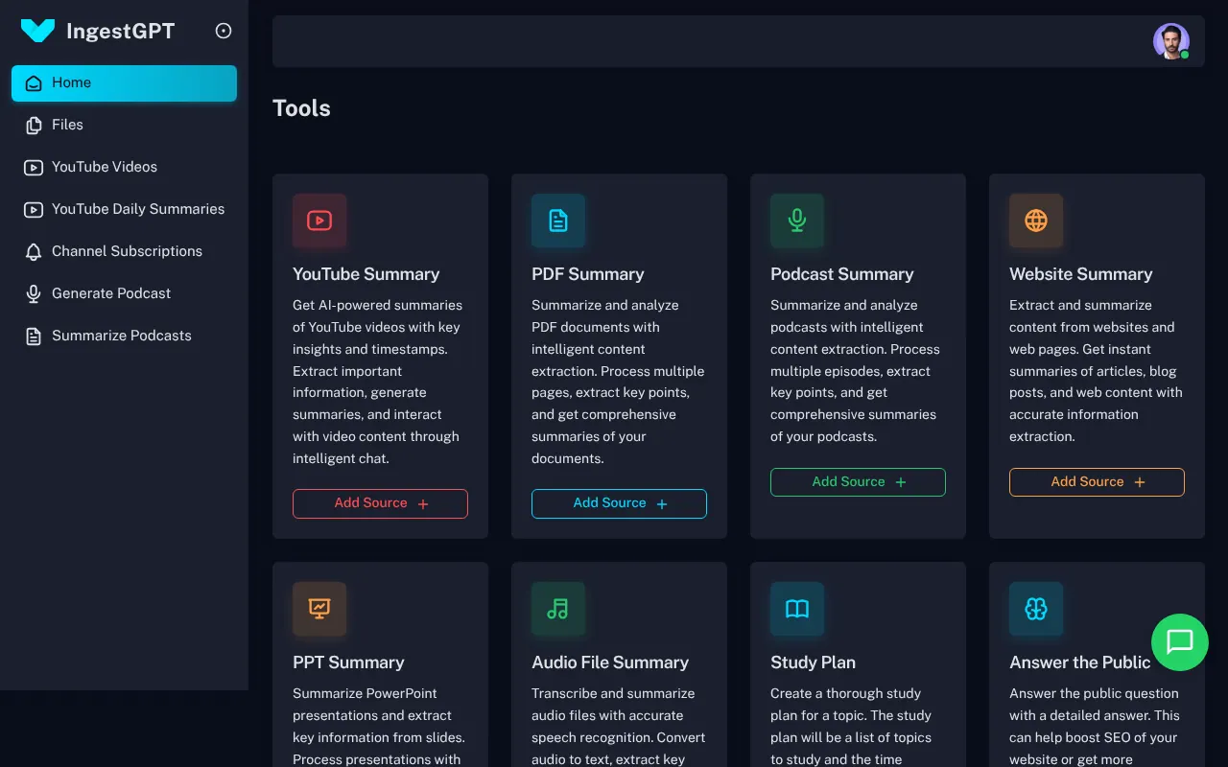Open Channel Subscriptions in the sidebar
Viewport: 1228px width, 767px height.
coord(124,252)
